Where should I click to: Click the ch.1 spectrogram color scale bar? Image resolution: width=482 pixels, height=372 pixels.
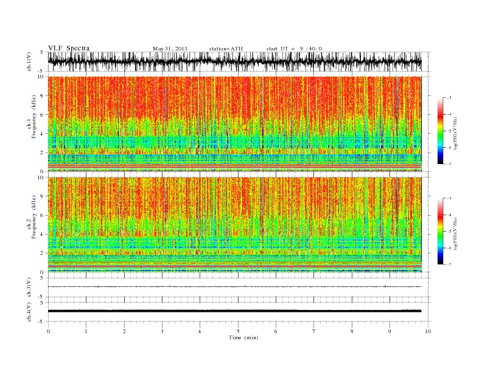coord(440,131)
